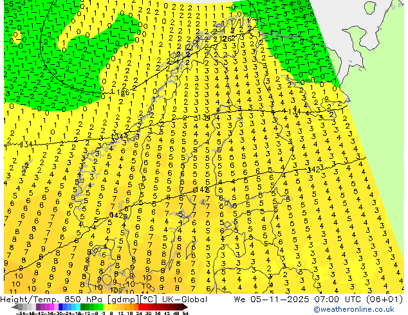Click the dark red right arrow of the color scale

click(x=185, y=307)
